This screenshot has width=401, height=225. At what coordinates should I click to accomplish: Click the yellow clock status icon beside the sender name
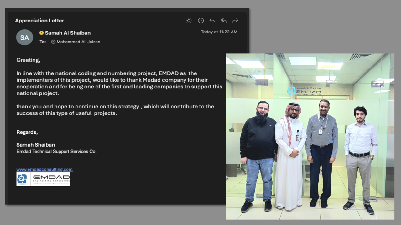(41, 33)
